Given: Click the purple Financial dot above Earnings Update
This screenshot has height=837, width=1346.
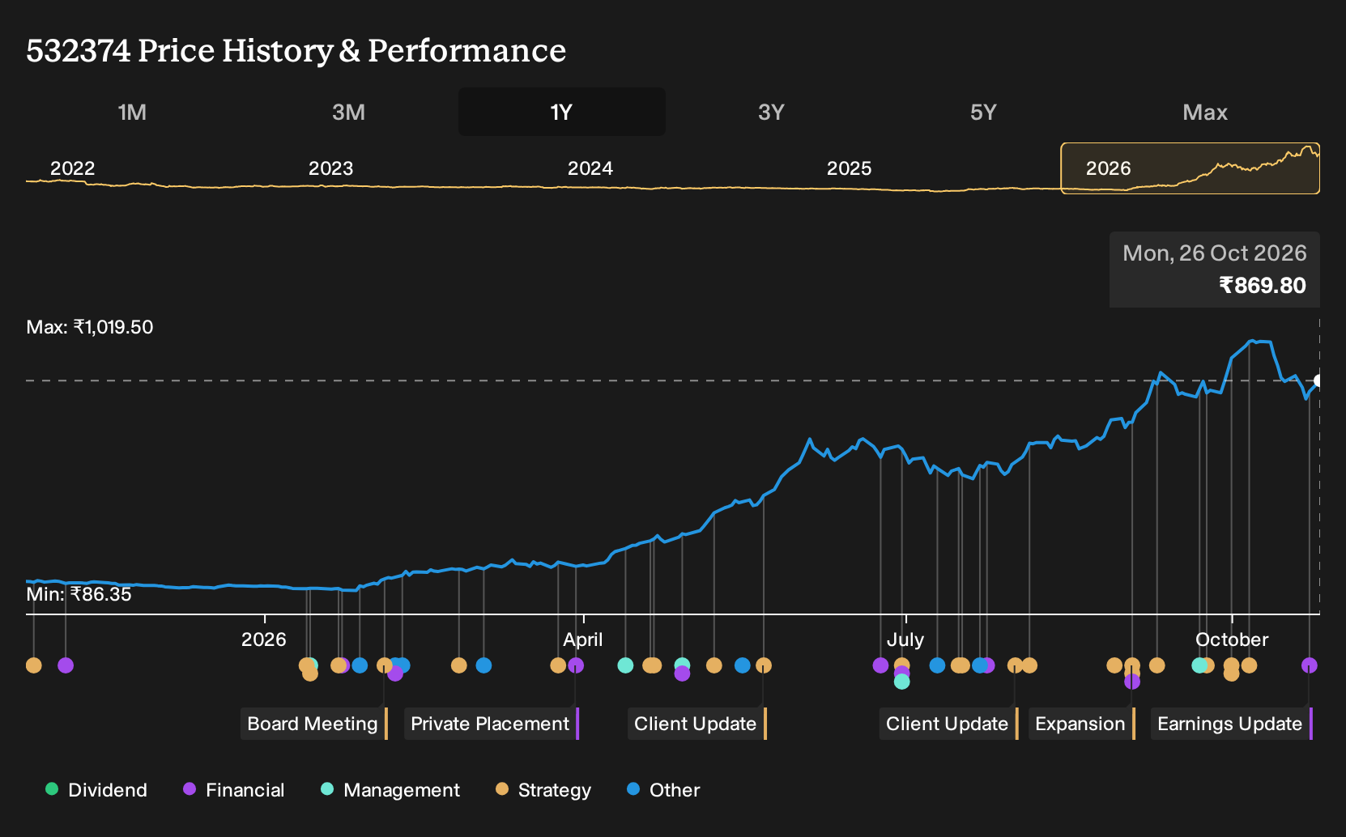Looking at the screenshot, I should tap(1309, 665).
